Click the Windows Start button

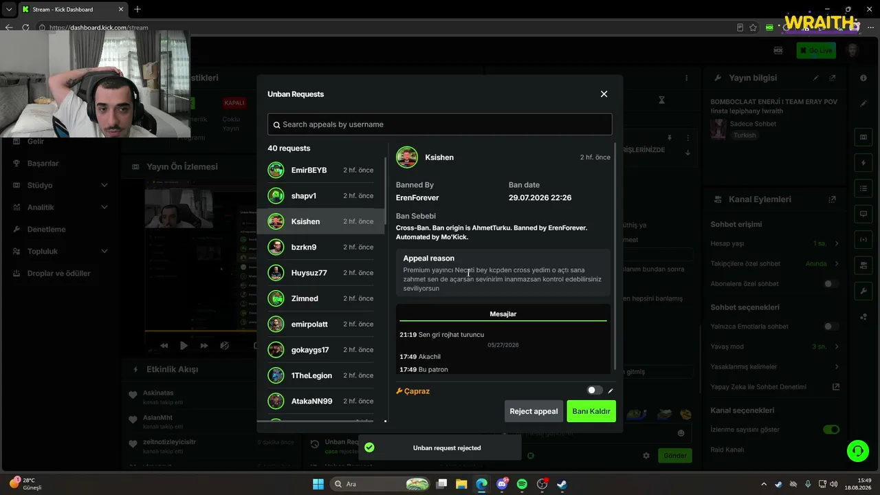click(x=318, y=484)
